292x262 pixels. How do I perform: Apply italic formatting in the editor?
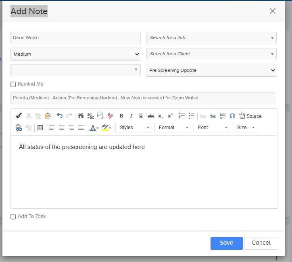pyautogui.click(x=131, y=116)
